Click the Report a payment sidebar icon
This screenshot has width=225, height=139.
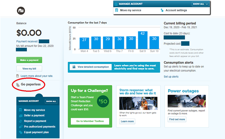click(x=20, y=121)
